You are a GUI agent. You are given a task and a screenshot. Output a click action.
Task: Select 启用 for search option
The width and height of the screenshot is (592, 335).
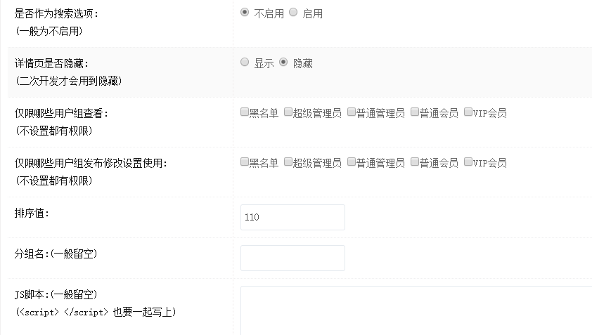(x=294, y=13)
